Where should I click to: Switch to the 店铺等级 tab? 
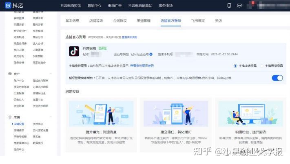pos(96,21)
